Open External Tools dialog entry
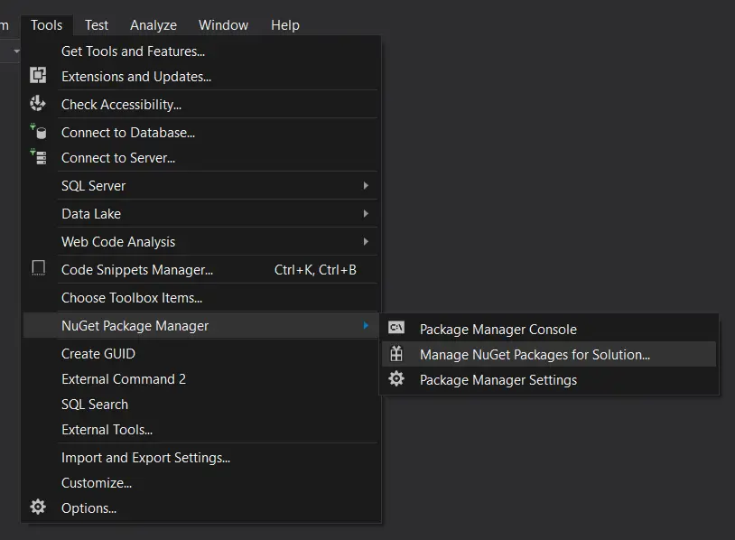This screenshot has width=735, height=540. click(x=107, y=430)
